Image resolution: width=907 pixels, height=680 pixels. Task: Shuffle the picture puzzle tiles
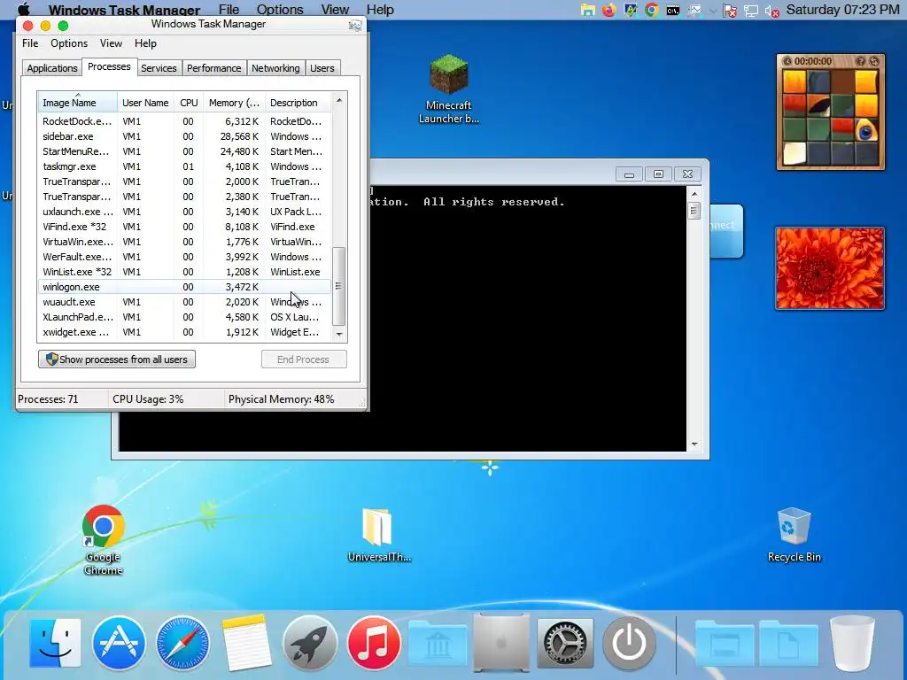[x=874, y=61]
